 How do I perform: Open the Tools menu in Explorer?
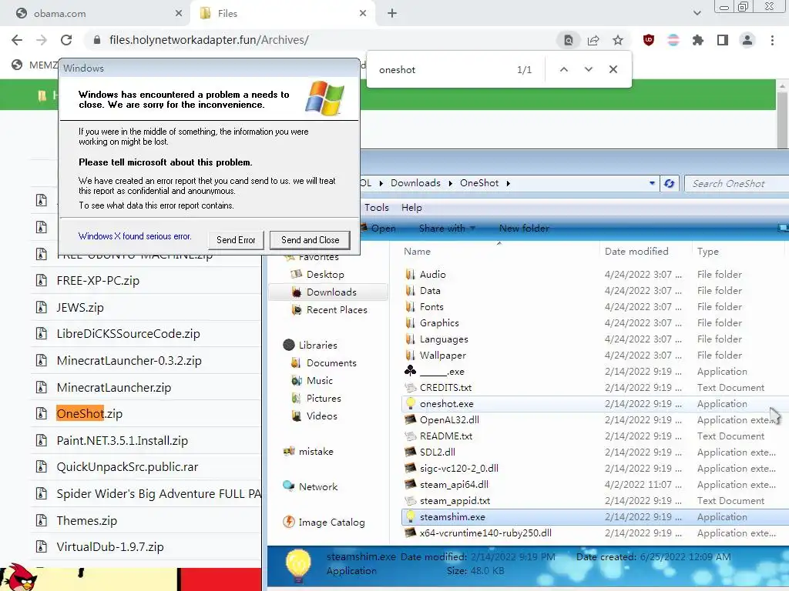point(376,208)
